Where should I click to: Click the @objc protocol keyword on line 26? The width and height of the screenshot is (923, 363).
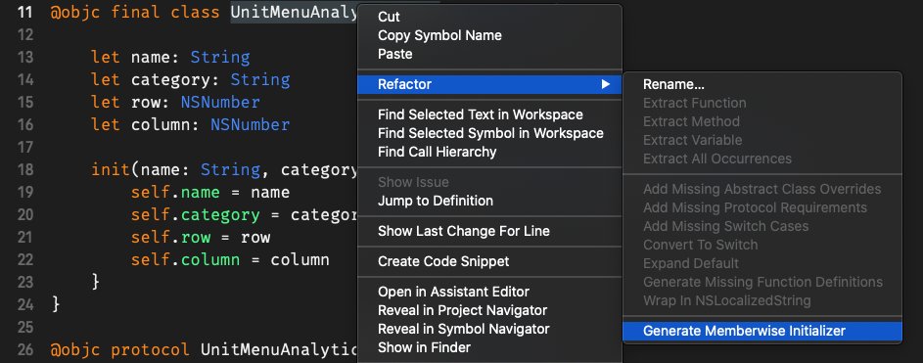pyautogui.click(x=120, y=349)
